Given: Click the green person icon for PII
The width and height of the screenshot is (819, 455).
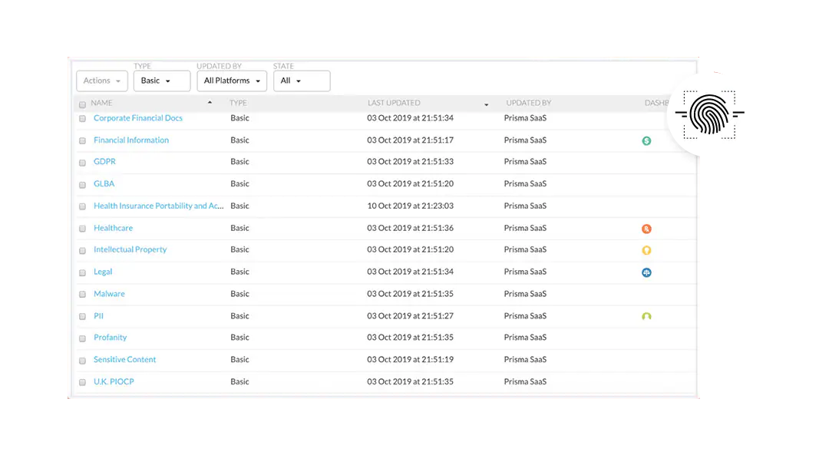Looking at the screenshot, I should click(x=646, y=316).
